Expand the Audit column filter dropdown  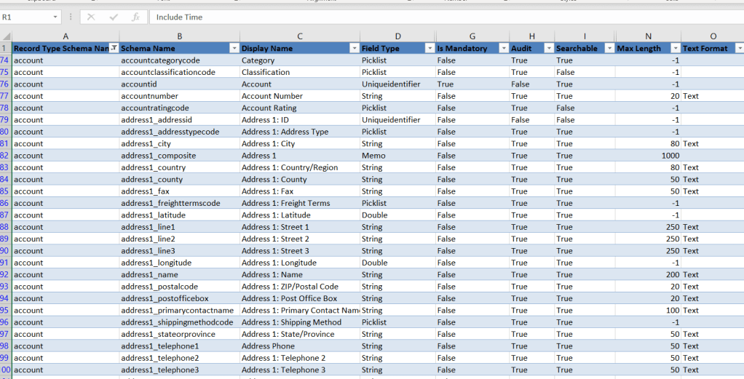tap(548, 48)
